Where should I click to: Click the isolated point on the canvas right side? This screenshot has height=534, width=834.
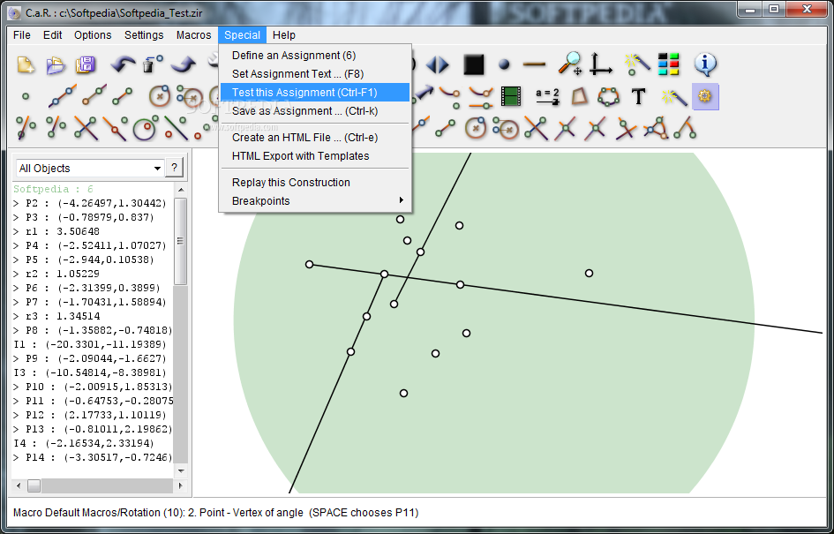coord(589,274)
